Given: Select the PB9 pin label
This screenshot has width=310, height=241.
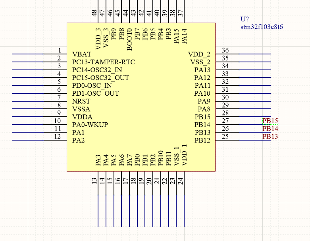Looking at the screenshot, I should pos(114,34).
